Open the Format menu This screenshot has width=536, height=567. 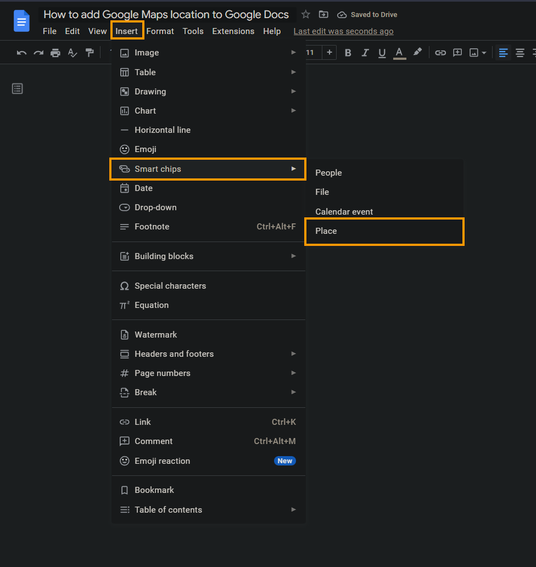160,31
